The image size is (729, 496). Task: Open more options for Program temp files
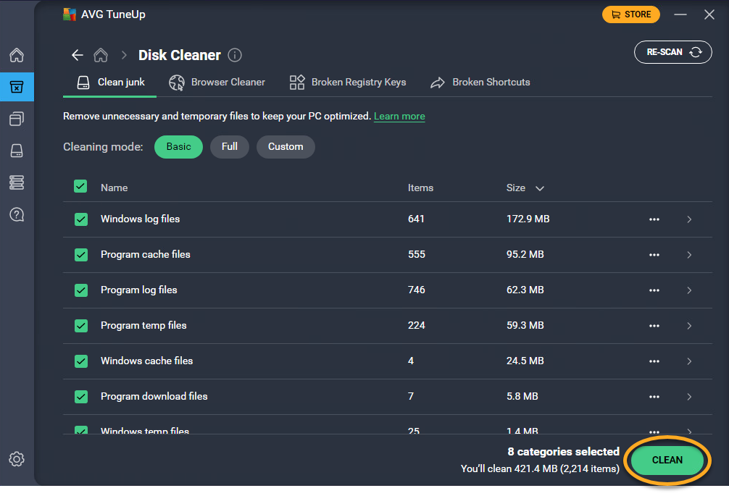[654, 326]
